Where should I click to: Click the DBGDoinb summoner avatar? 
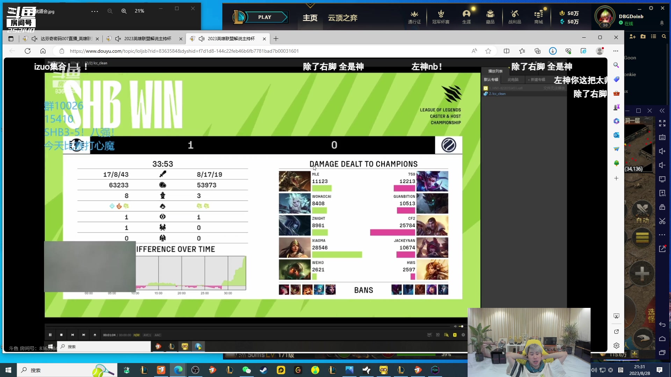click(605, 16)
